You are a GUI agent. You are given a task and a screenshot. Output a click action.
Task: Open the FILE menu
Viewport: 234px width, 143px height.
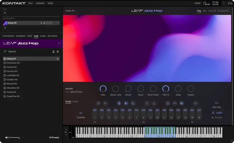31,3
